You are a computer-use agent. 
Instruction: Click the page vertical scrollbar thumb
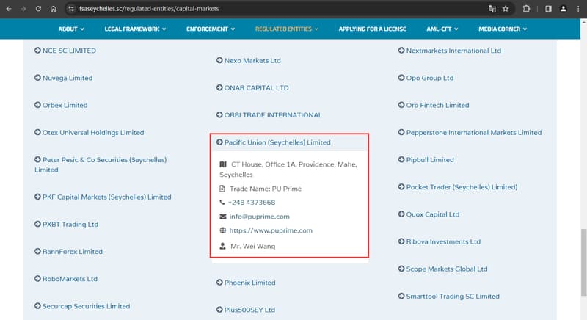pos(583,262)
